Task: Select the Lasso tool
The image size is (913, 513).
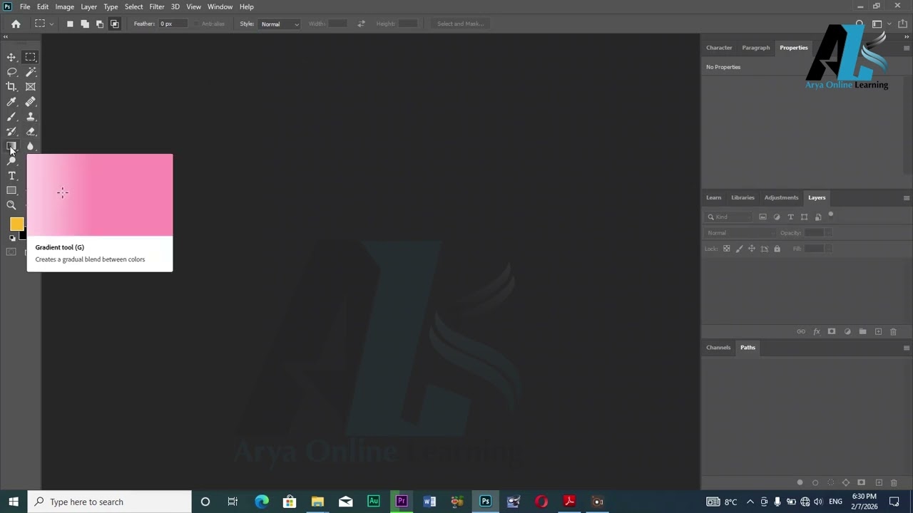Action: (x=11, y=72)
